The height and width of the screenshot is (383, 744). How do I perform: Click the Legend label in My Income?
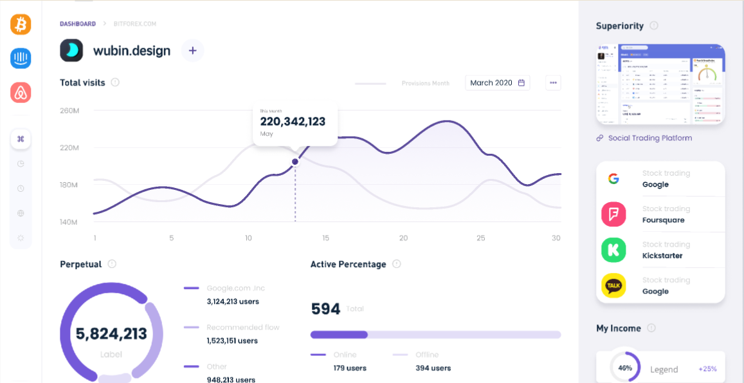pos(664,369)
